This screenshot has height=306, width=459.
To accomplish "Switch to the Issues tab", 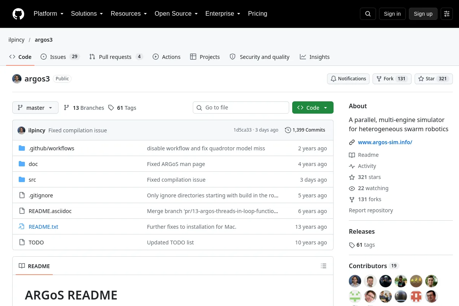I will (x=60, y=57).
